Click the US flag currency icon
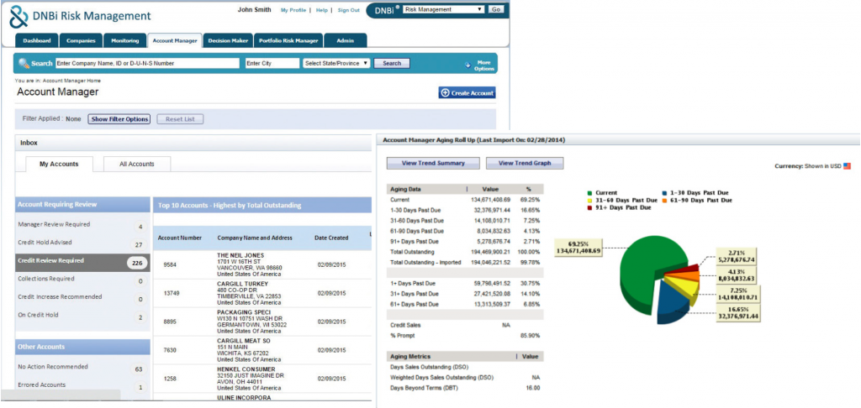This screenshot has height=408, width=861. [847, 165]
